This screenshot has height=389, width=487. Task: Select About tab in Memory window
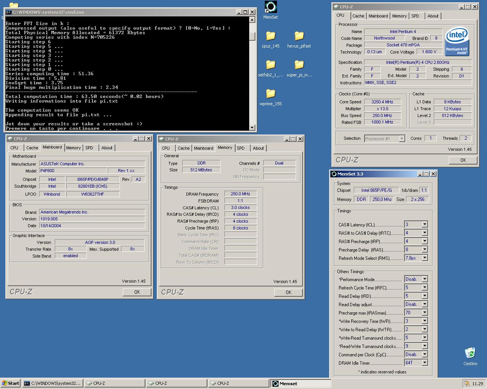258,148
